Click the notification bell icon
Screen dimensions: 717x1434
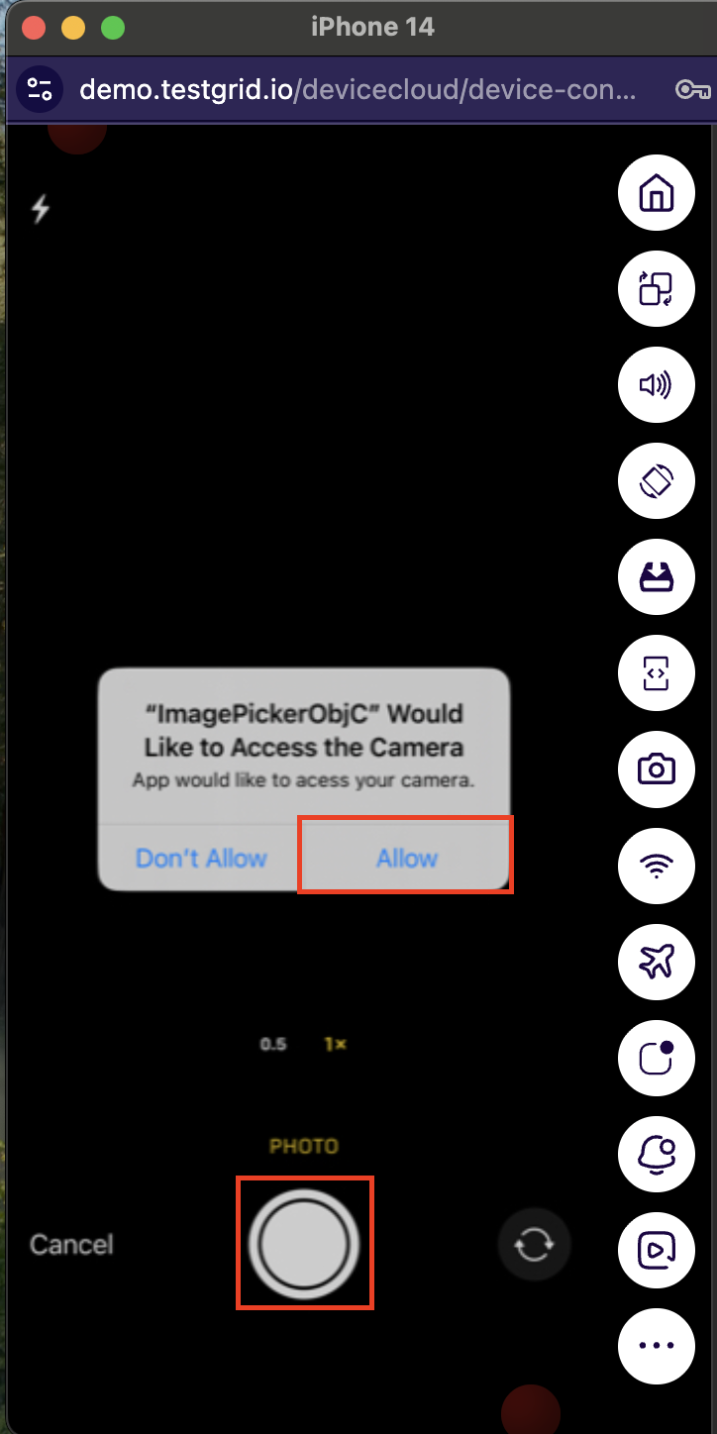tap(657, 1154)
